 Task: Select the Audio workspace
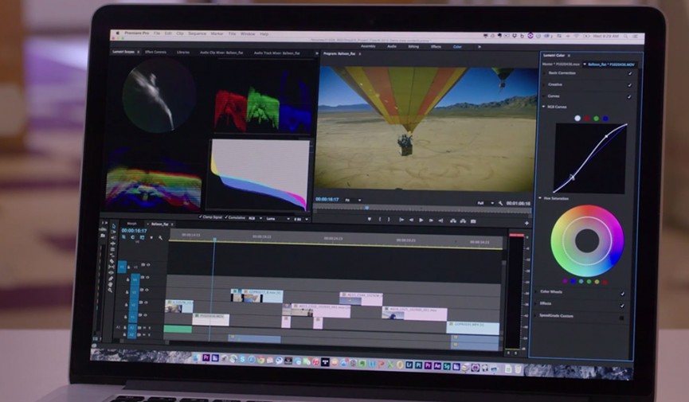(392, 46)
